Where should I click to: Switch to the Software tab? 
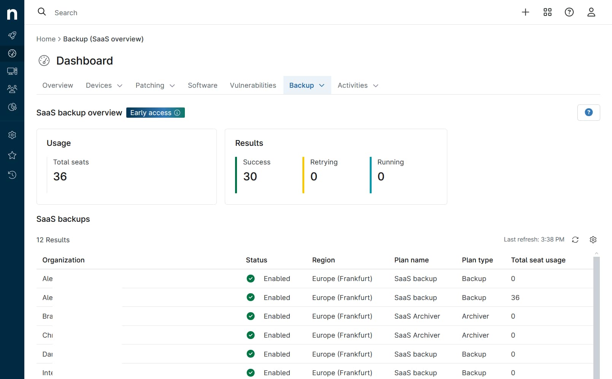(202, 85)
